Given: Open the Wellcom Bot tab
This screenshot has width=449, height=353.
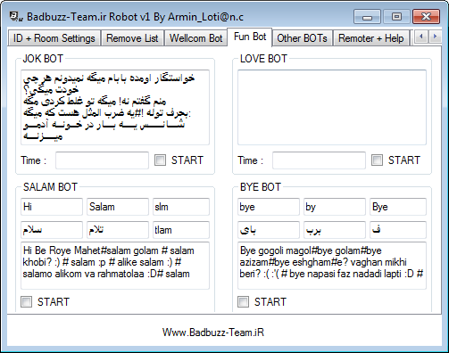Looking at the screenshot, I should click(195, 38).
